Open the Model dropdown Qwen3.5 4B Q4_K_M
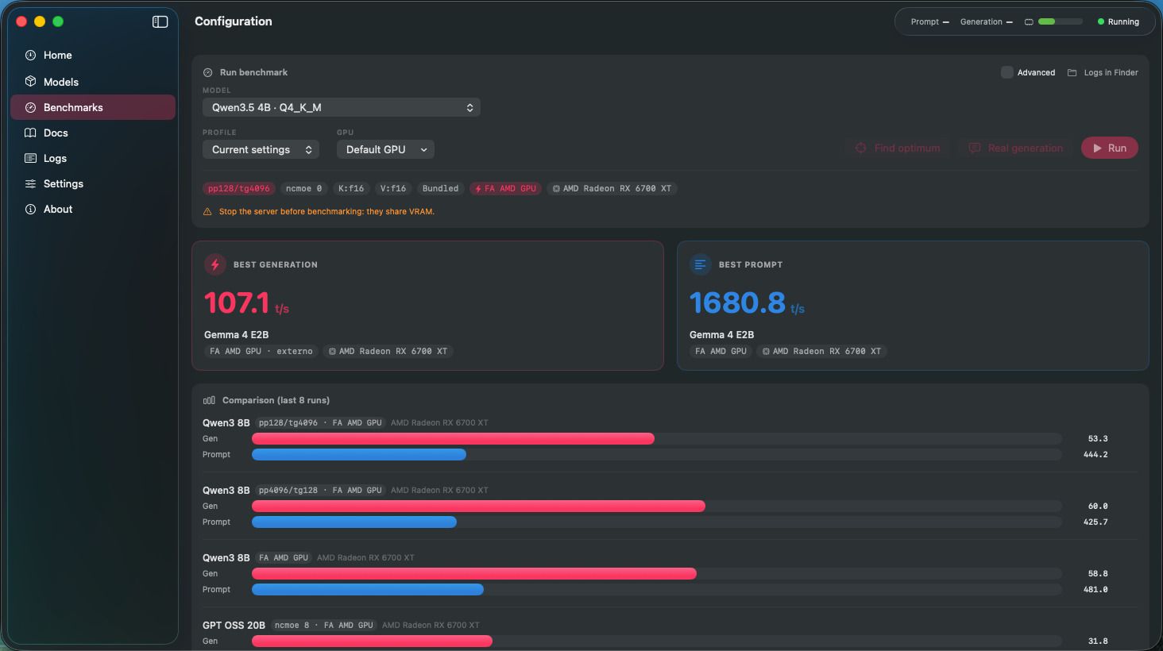 [342, 107]
